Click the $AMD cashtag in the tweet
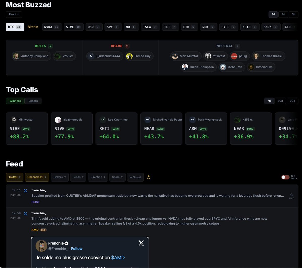The width and height of the screenshot is (302, 268). (118, 257)
